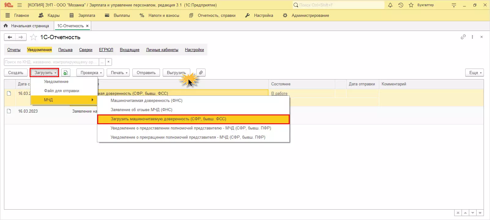Copy link to this form icon
This screenshot has width=490, height=220.
[x=463, y=37]
